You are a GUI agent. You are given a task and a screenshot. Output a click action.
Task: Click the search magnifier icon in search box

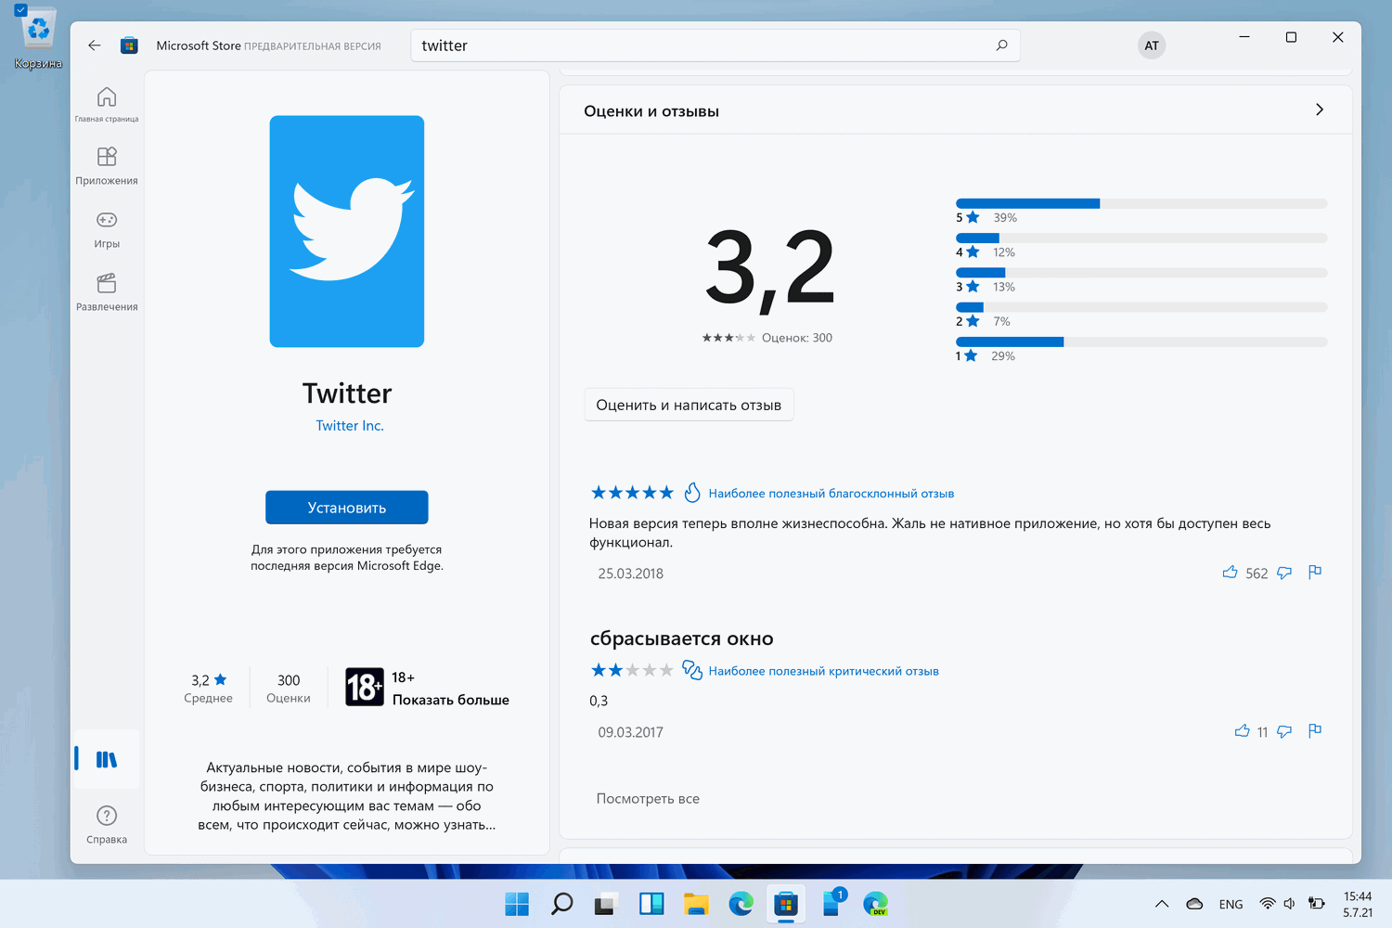coord(1001,45)
